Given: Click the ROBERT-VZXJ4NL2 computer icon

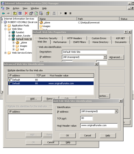Looking at the screenshot, I should click(5, 22).
